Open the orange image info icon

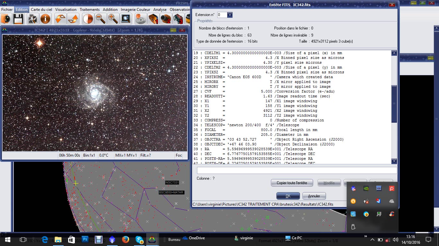click(45, 19)
